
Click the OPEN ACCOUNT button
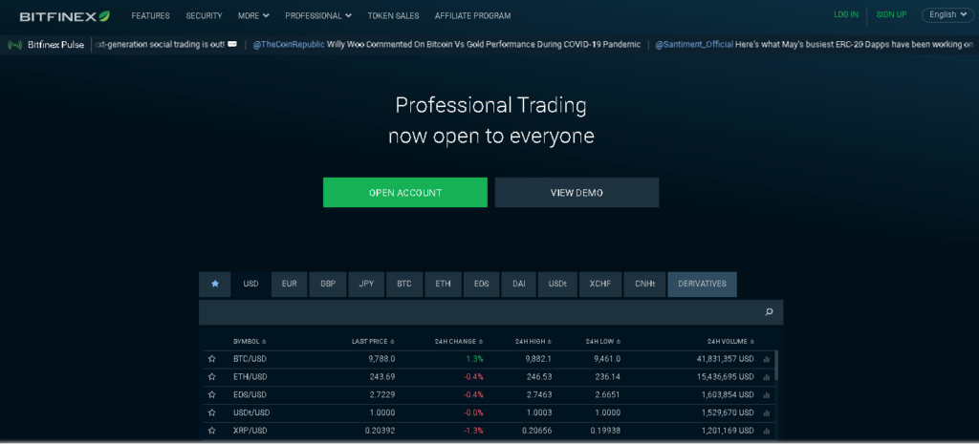tap(405, 193)
